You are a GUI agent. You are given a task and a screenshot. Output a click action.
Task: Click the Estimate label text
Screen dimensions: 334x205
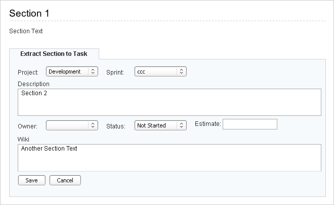tap(208, 124)
